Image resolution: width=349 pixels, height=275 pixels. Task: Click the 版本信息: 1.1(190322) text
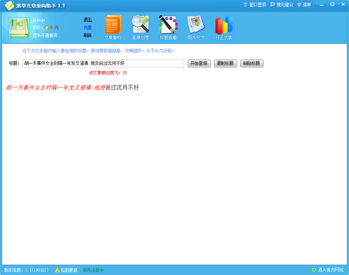tap(26, 270)
